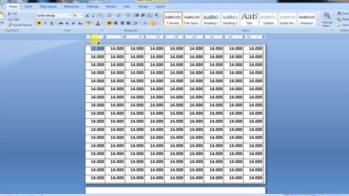Viewport: 349px width, 196px height.
Task: Click the Bullets list icon
Action: (x=110, y=16)
